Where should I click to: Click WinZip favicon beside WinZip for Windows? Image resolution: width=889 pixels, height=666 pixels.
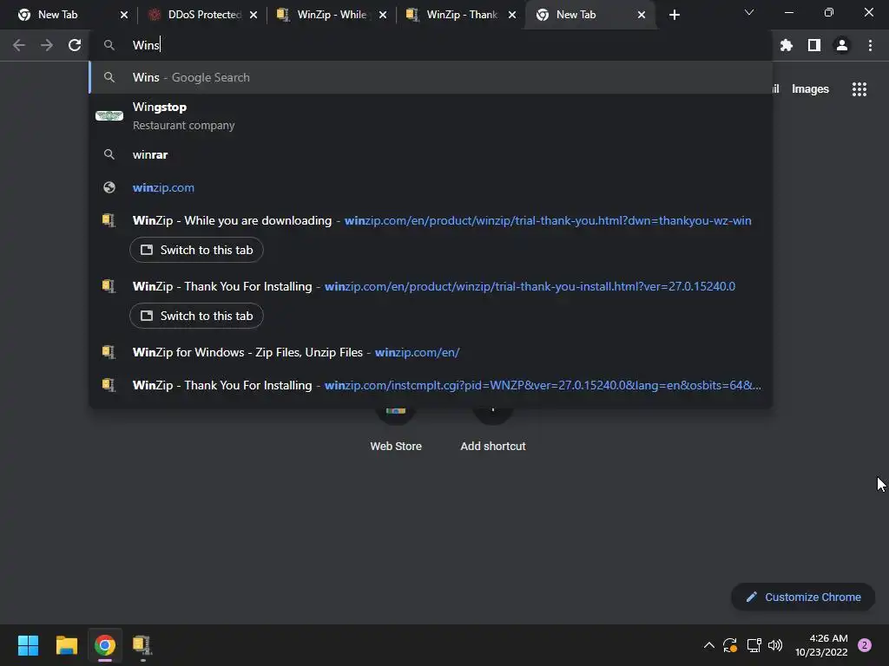coord(109,352)
